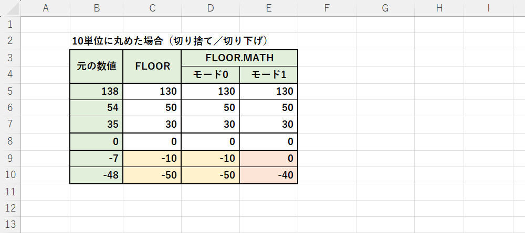This screenshot has height=233, width=525.
Task: Select the pink cell with -40
Action: [269, 175]
